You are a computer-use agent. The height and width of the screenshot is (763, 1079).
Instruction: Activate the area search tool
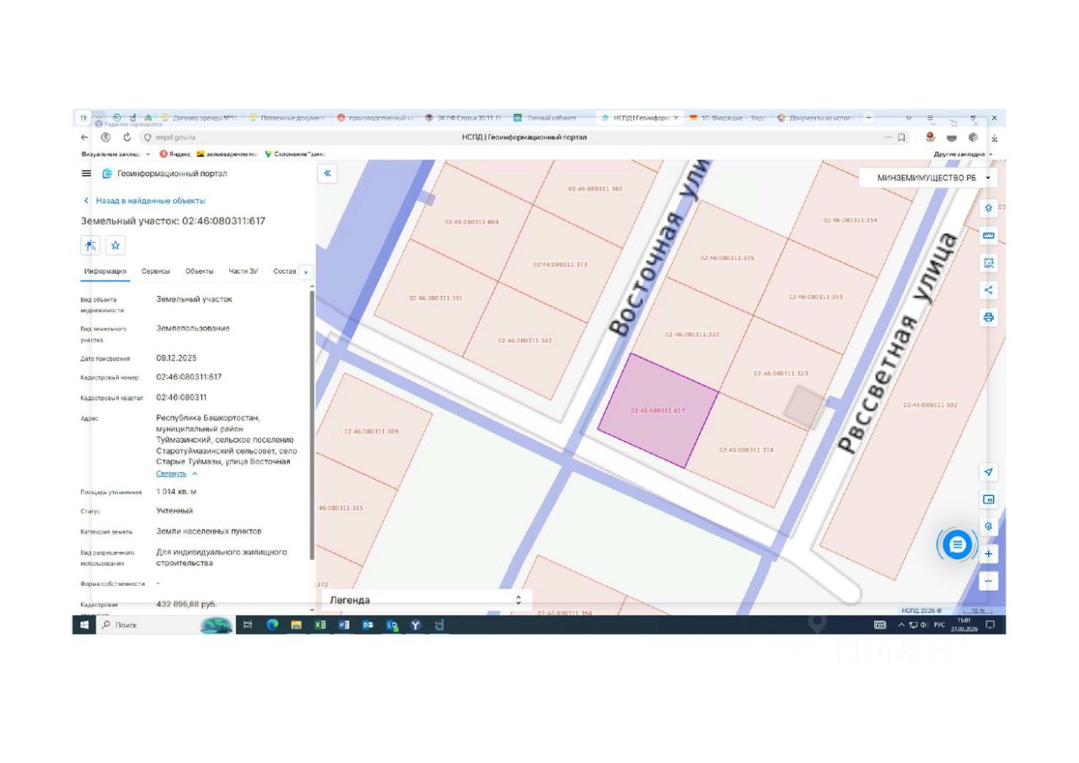(989, 263)
